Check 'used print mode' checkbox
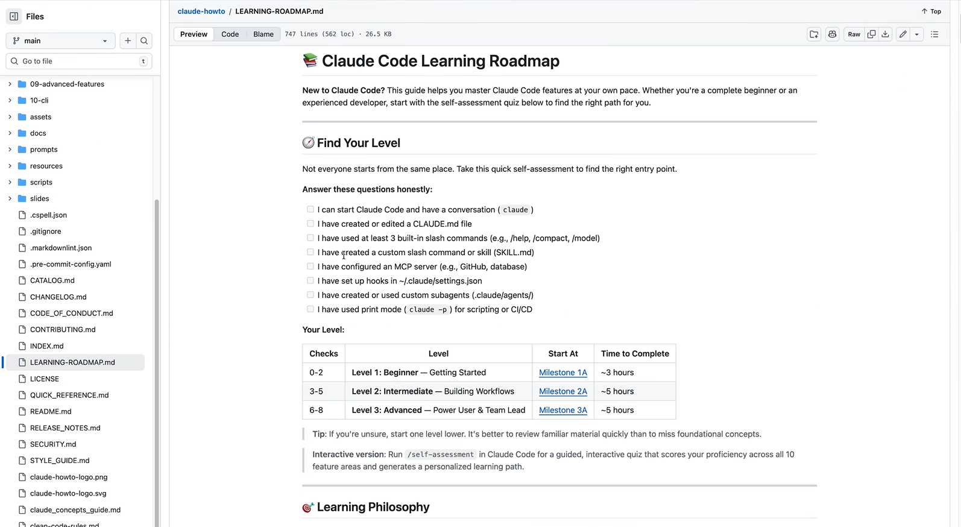Screen dimensions: 961x527 point(310,309)
